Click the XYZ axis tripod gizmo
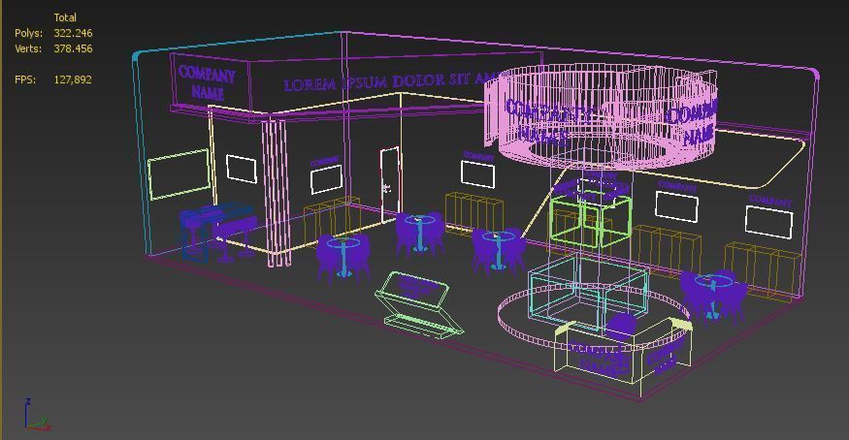Image resolution: width=849 pixels, height=440 pixels. pos(37,415)
